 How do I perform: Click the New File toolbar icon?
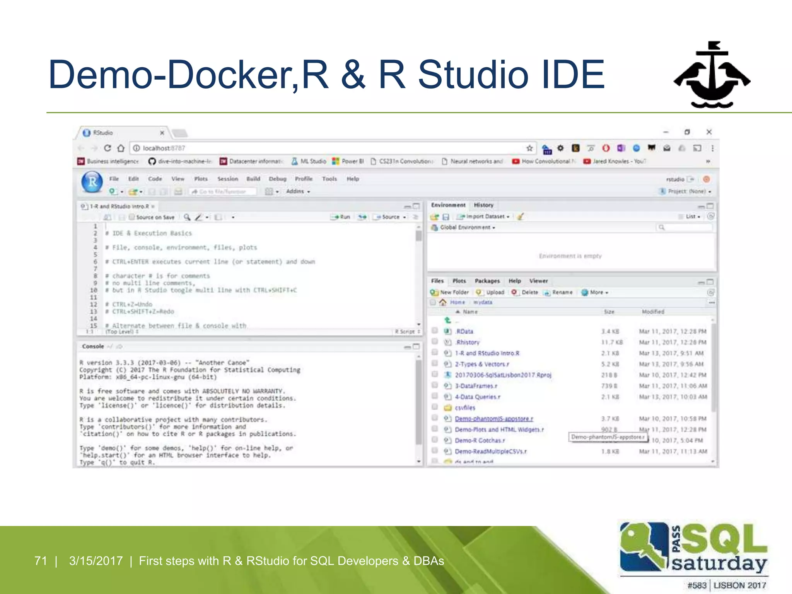[x=113, y=191]
